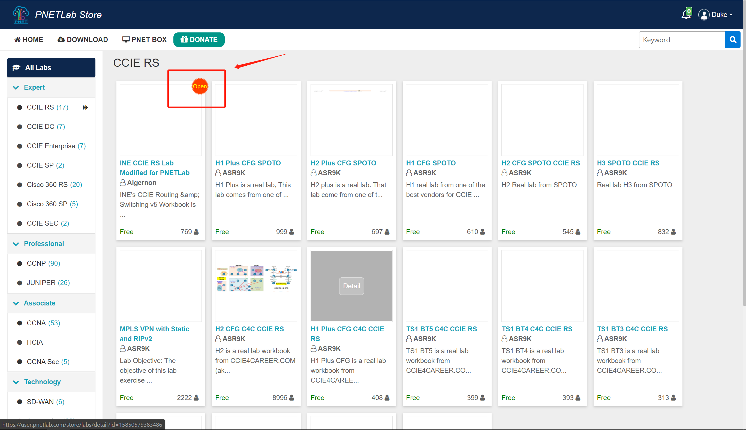746x430 pixels.
Task: Click the Duke user avatar icon
Action: tap(704, 14)
